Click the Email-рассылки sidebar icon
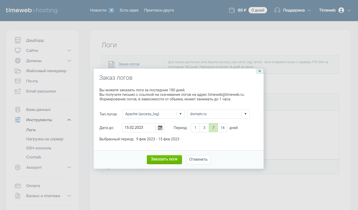The width and height of the screenshot is (358, 210). coord(18,91)
